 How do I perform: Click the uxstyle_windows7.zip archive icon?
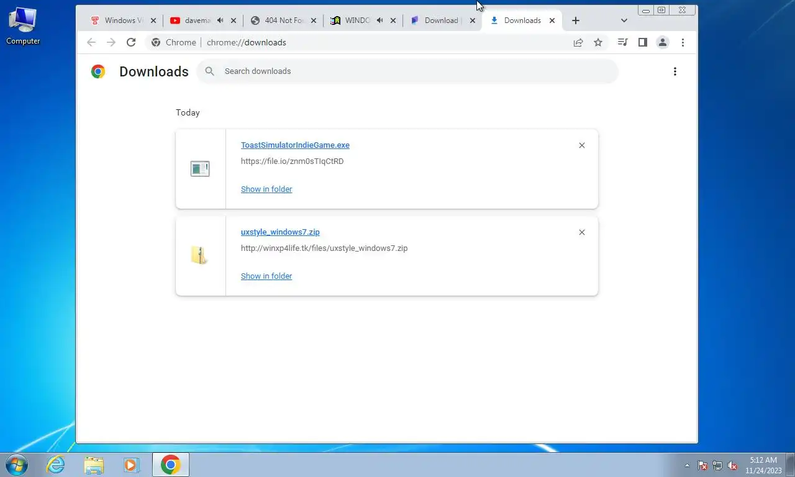pyautogui.click(x=199, y=255)
